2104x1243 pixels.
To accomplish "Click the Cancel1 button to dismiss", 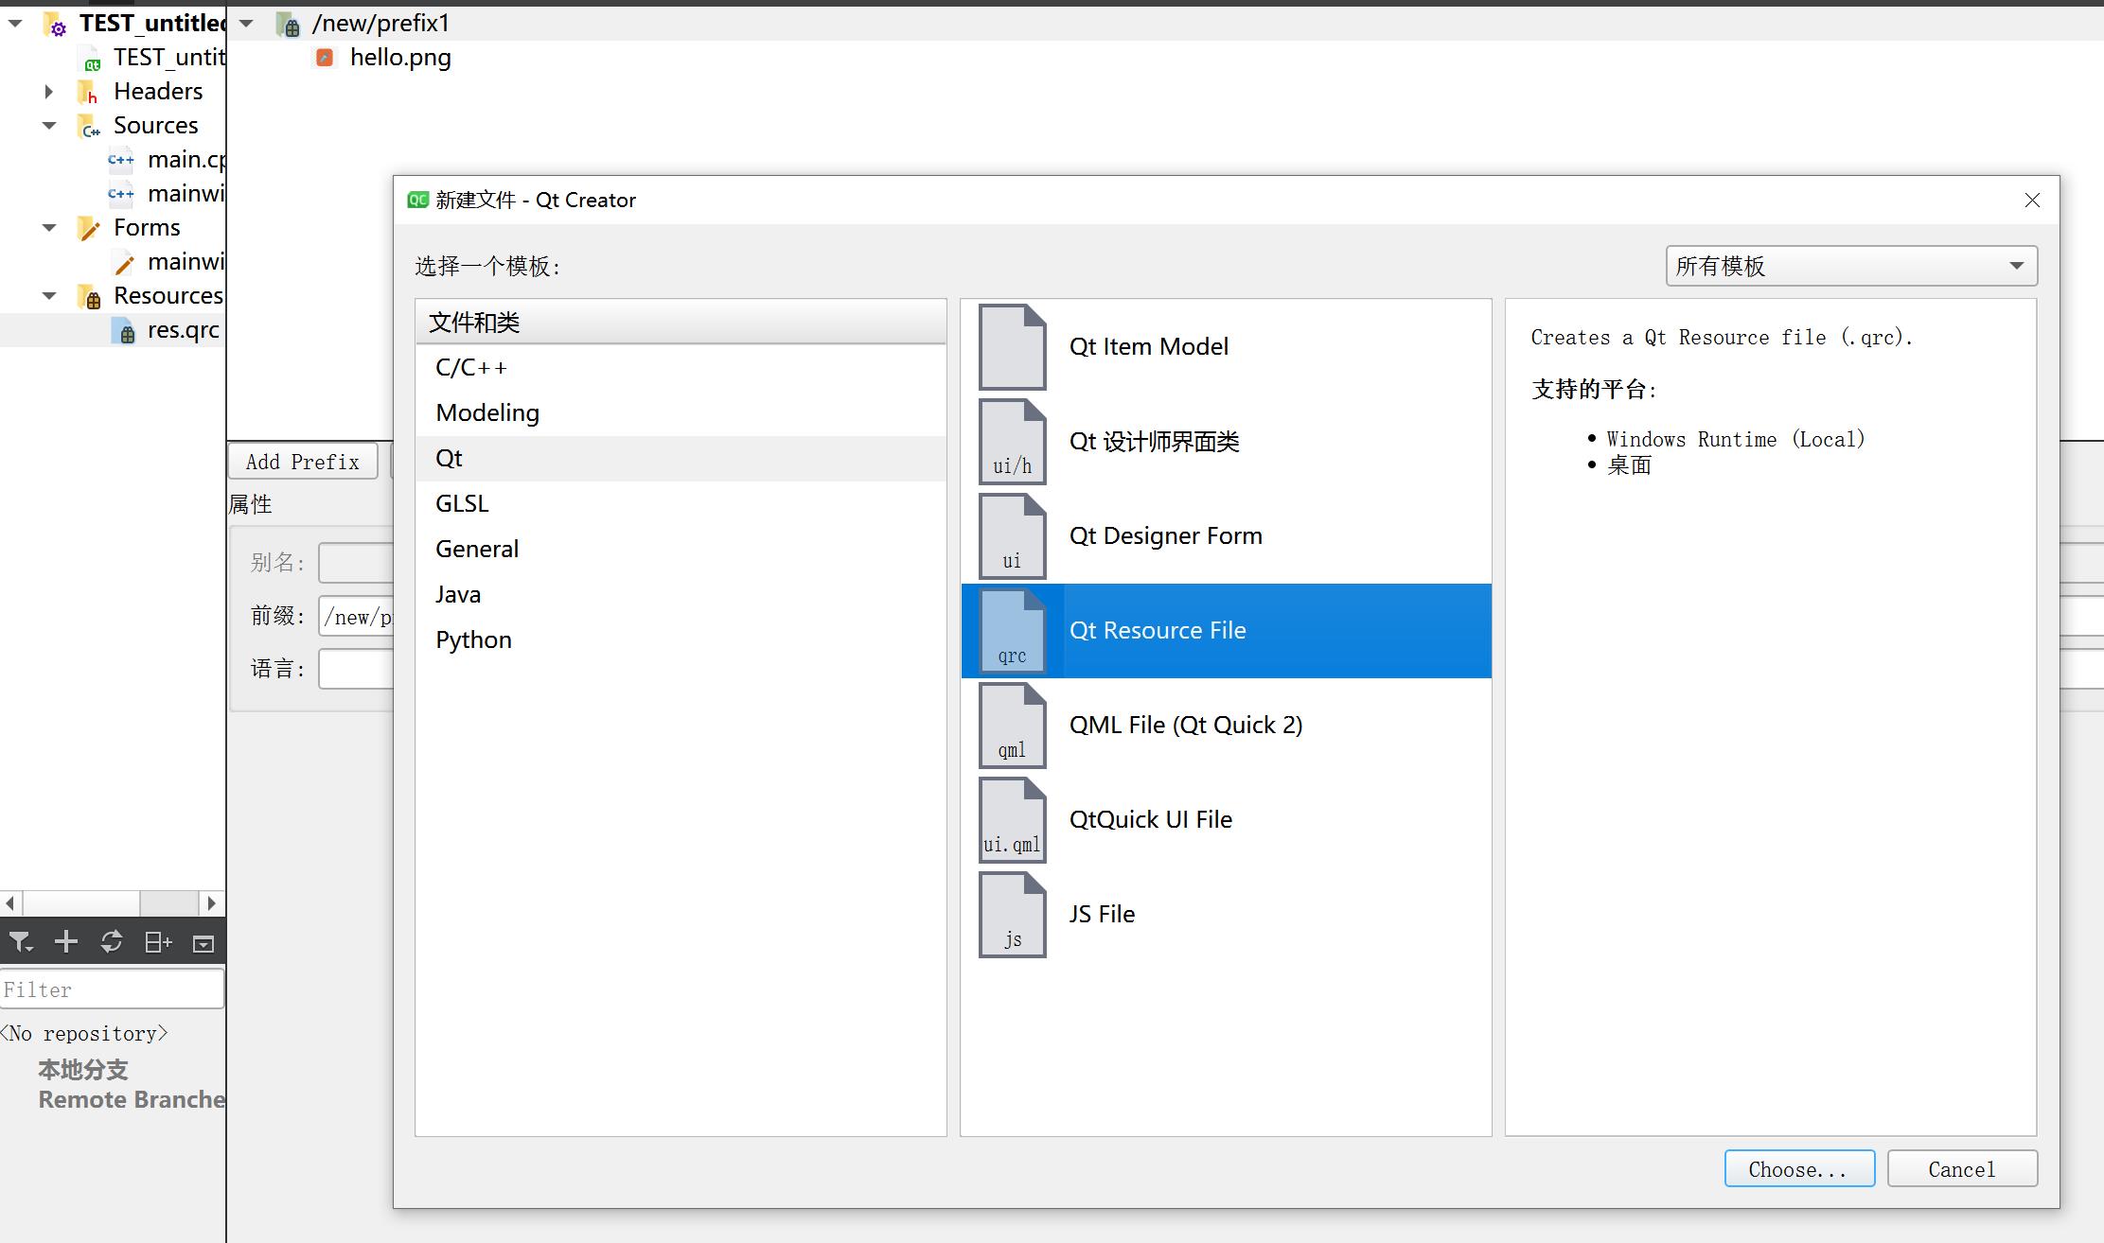I will 1960,1167.
